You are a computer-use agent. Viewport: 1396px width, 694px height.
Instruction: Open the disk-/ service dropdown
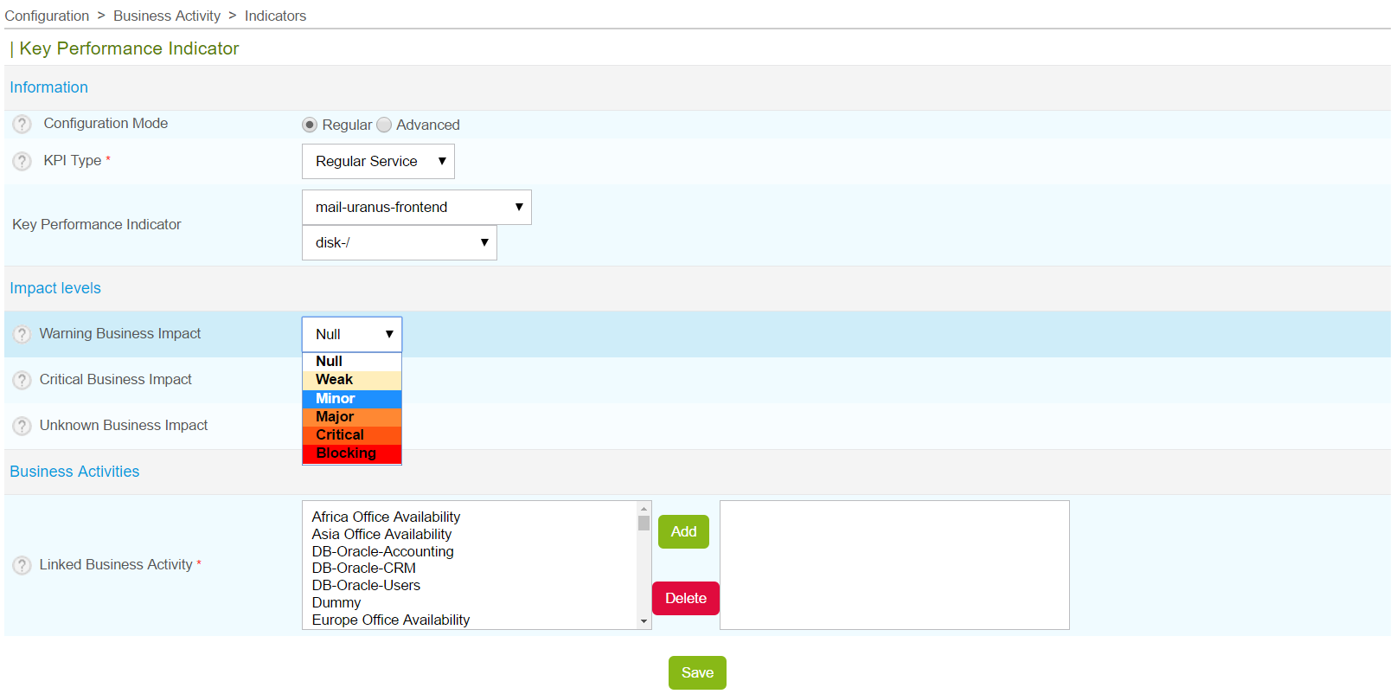click(399, 243)
